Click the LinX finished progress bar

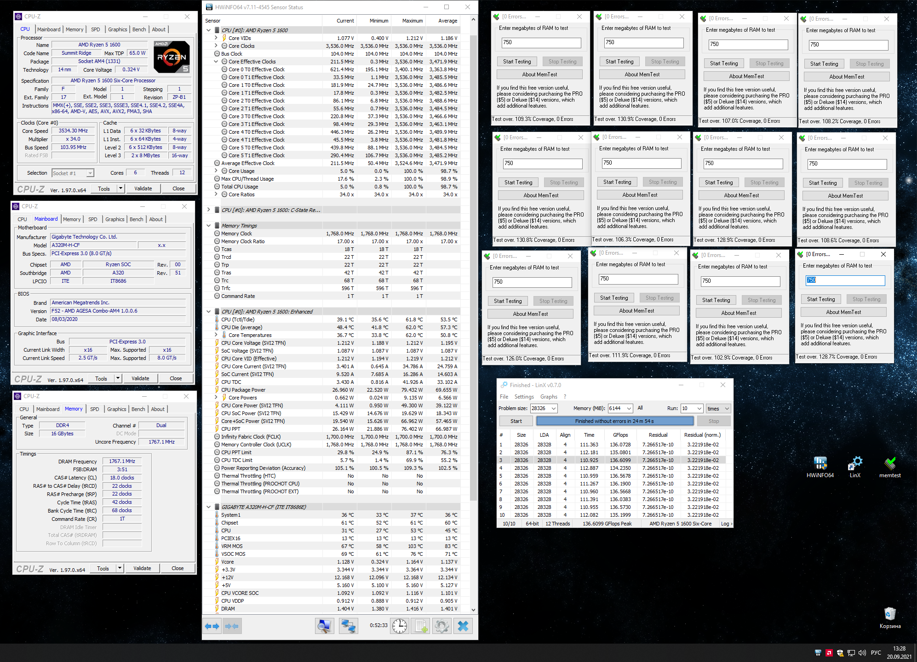pos(614,421)
